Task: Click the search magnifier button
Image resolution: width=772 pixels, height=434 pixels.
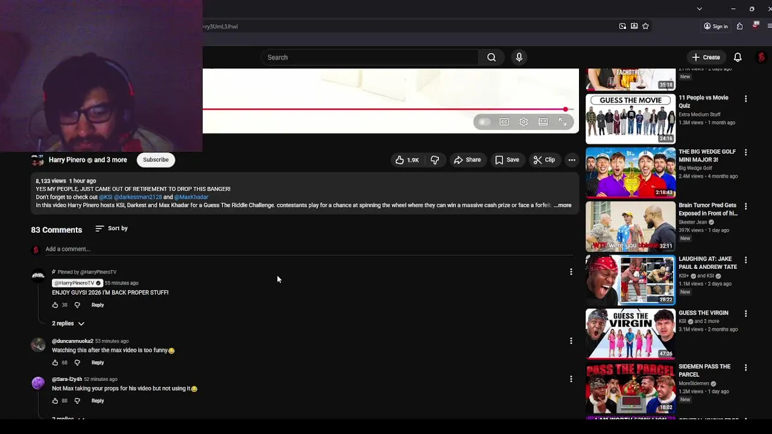Action: pos(492,57)
